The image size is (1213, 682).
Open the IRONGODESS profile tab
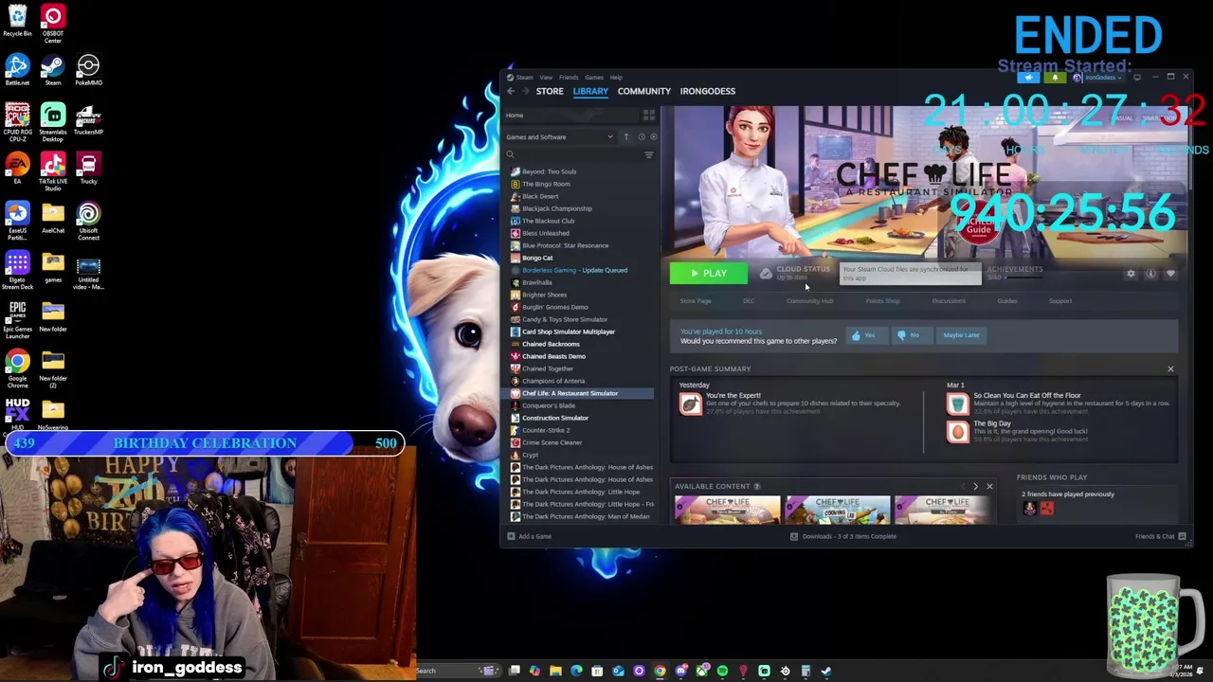point(708,91)
